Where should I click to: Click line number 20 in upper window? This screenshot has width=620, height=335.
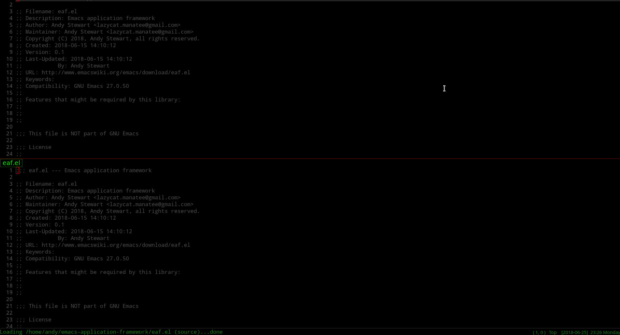pyautogui.click(x=9, y=127)
